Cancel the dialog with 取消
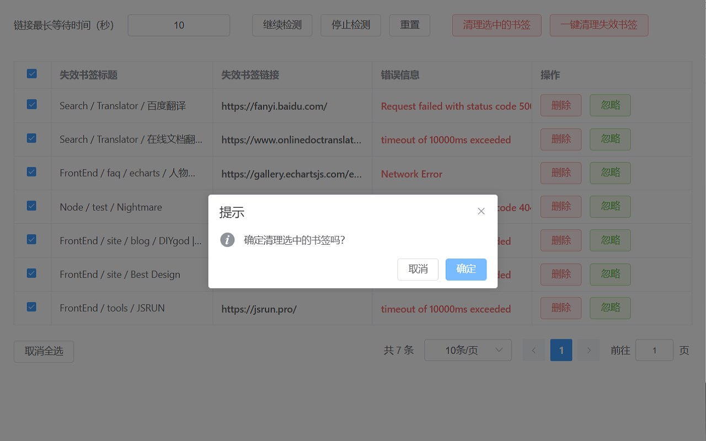The image size is (706, 441). (418, 269)
